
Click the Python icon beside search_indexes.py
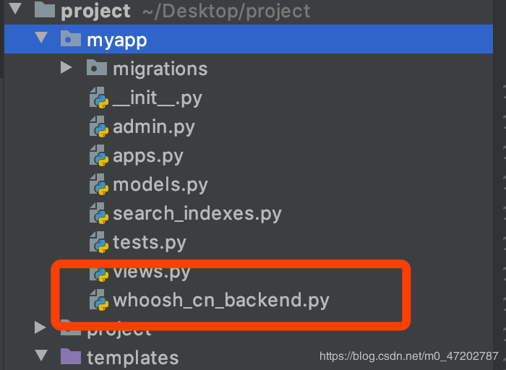coord(98,213)
